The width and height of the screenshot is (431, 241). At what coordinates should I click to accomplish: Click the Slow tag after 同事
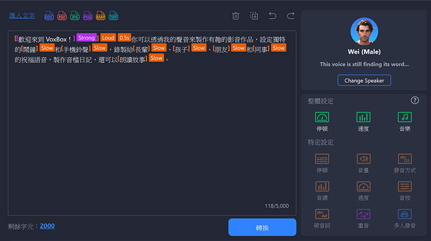pos(278,48)
